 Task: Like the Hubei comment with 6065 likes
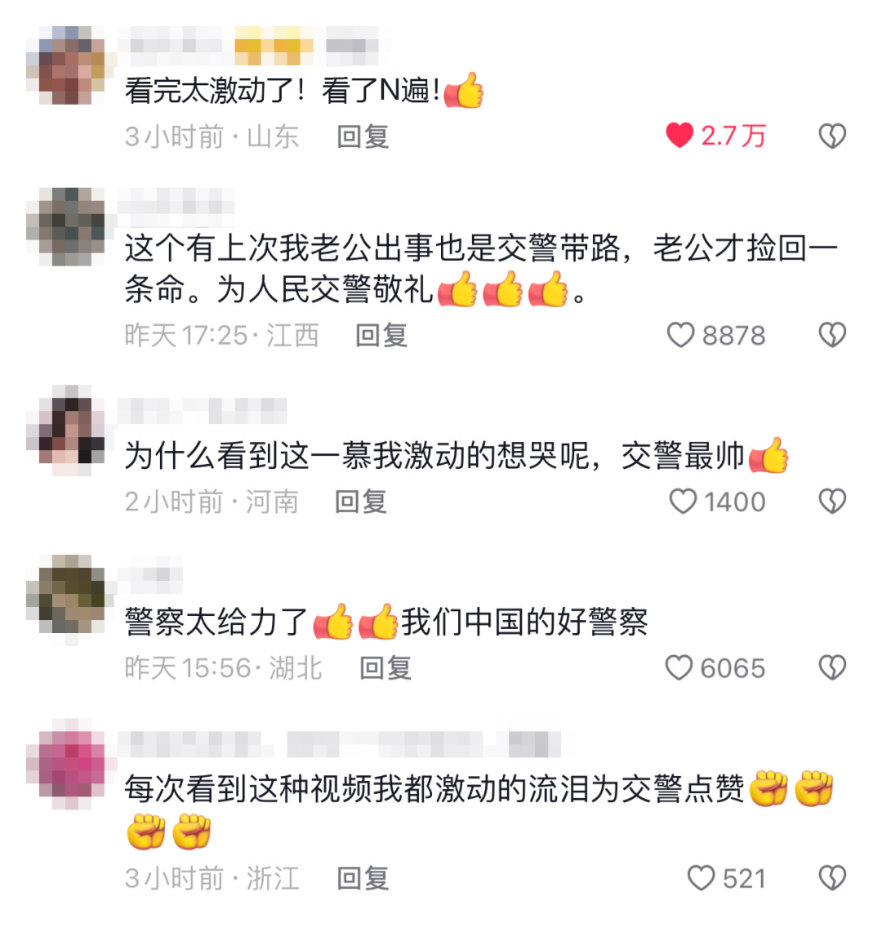(679, 667)
